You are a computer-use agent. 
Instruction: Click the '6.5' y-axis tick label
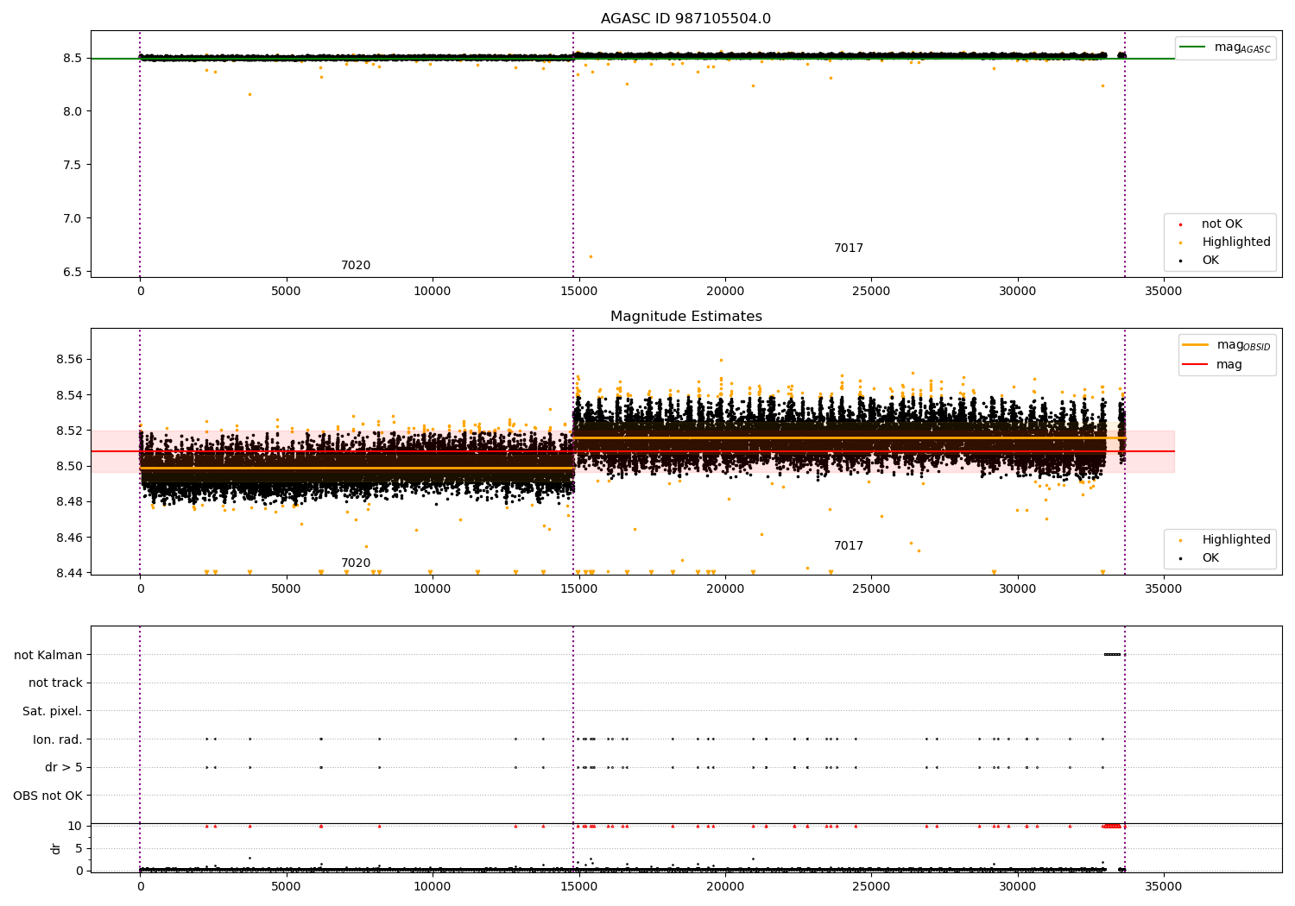[x=73, y=272]
